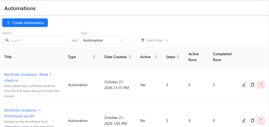Click the Week 1 check-in description text
This screenshot has height=127, width=269.
coord(32,91)
